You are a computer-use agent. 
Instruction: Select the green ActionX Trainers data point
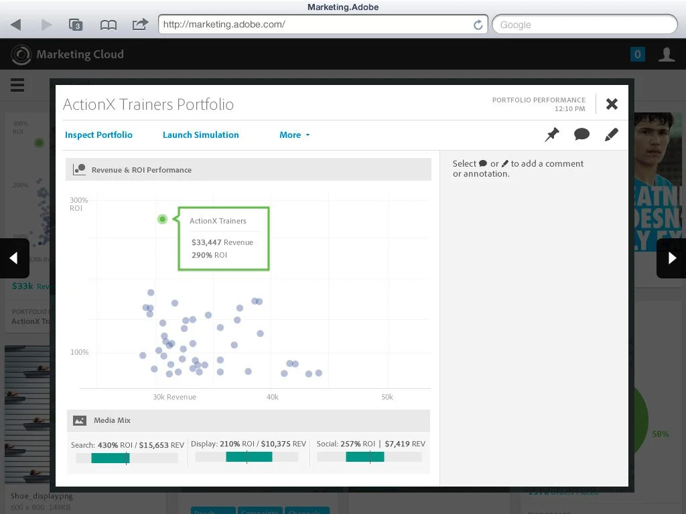pos(162,219)
